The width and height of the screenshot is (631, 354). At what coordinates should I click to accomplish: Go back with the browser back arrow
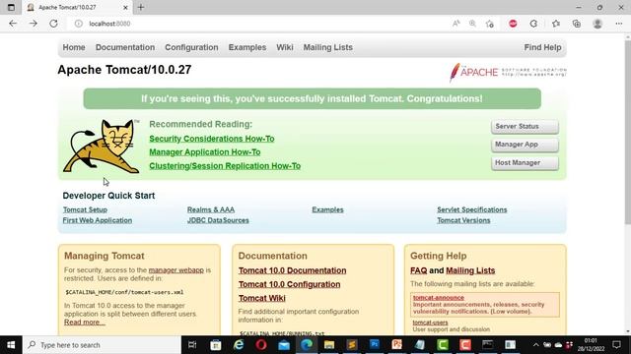pyautogui.click(x=13, y=24)
